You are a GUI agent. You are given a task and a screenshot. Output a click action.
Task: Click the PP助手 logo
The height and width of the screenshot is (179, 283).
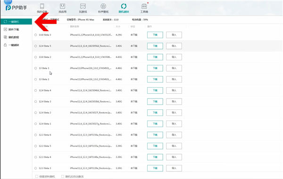pos(16,8)
